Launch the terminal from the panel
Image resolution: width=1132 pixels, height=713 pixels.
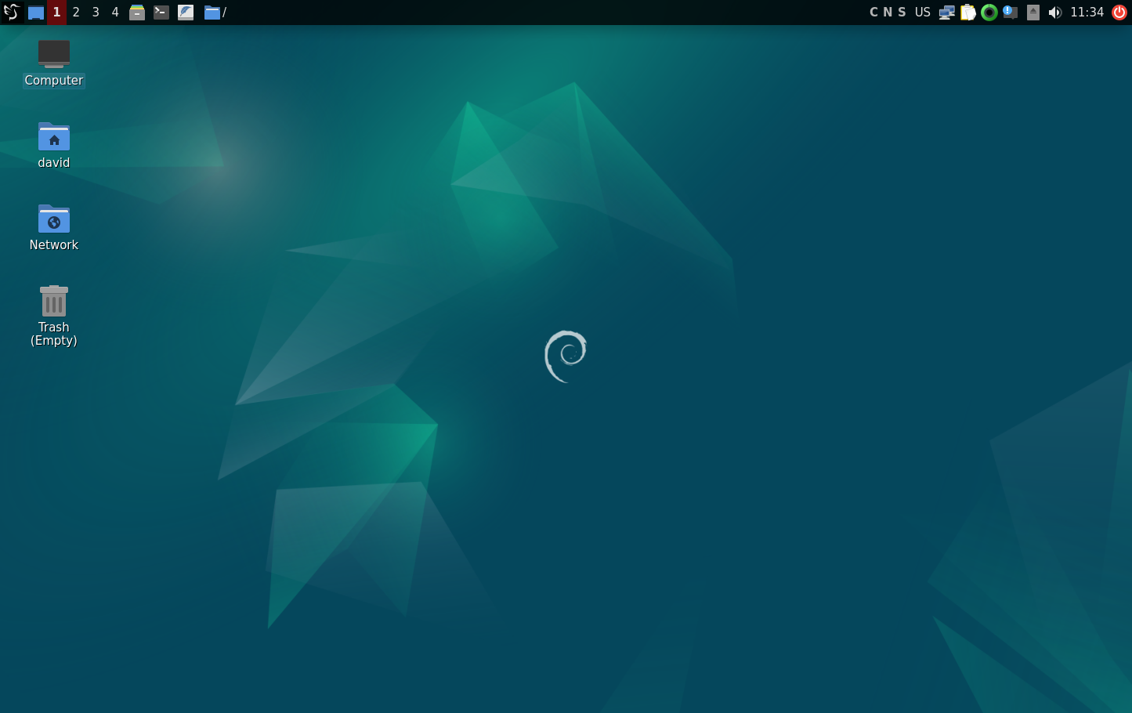pos(161,13)
